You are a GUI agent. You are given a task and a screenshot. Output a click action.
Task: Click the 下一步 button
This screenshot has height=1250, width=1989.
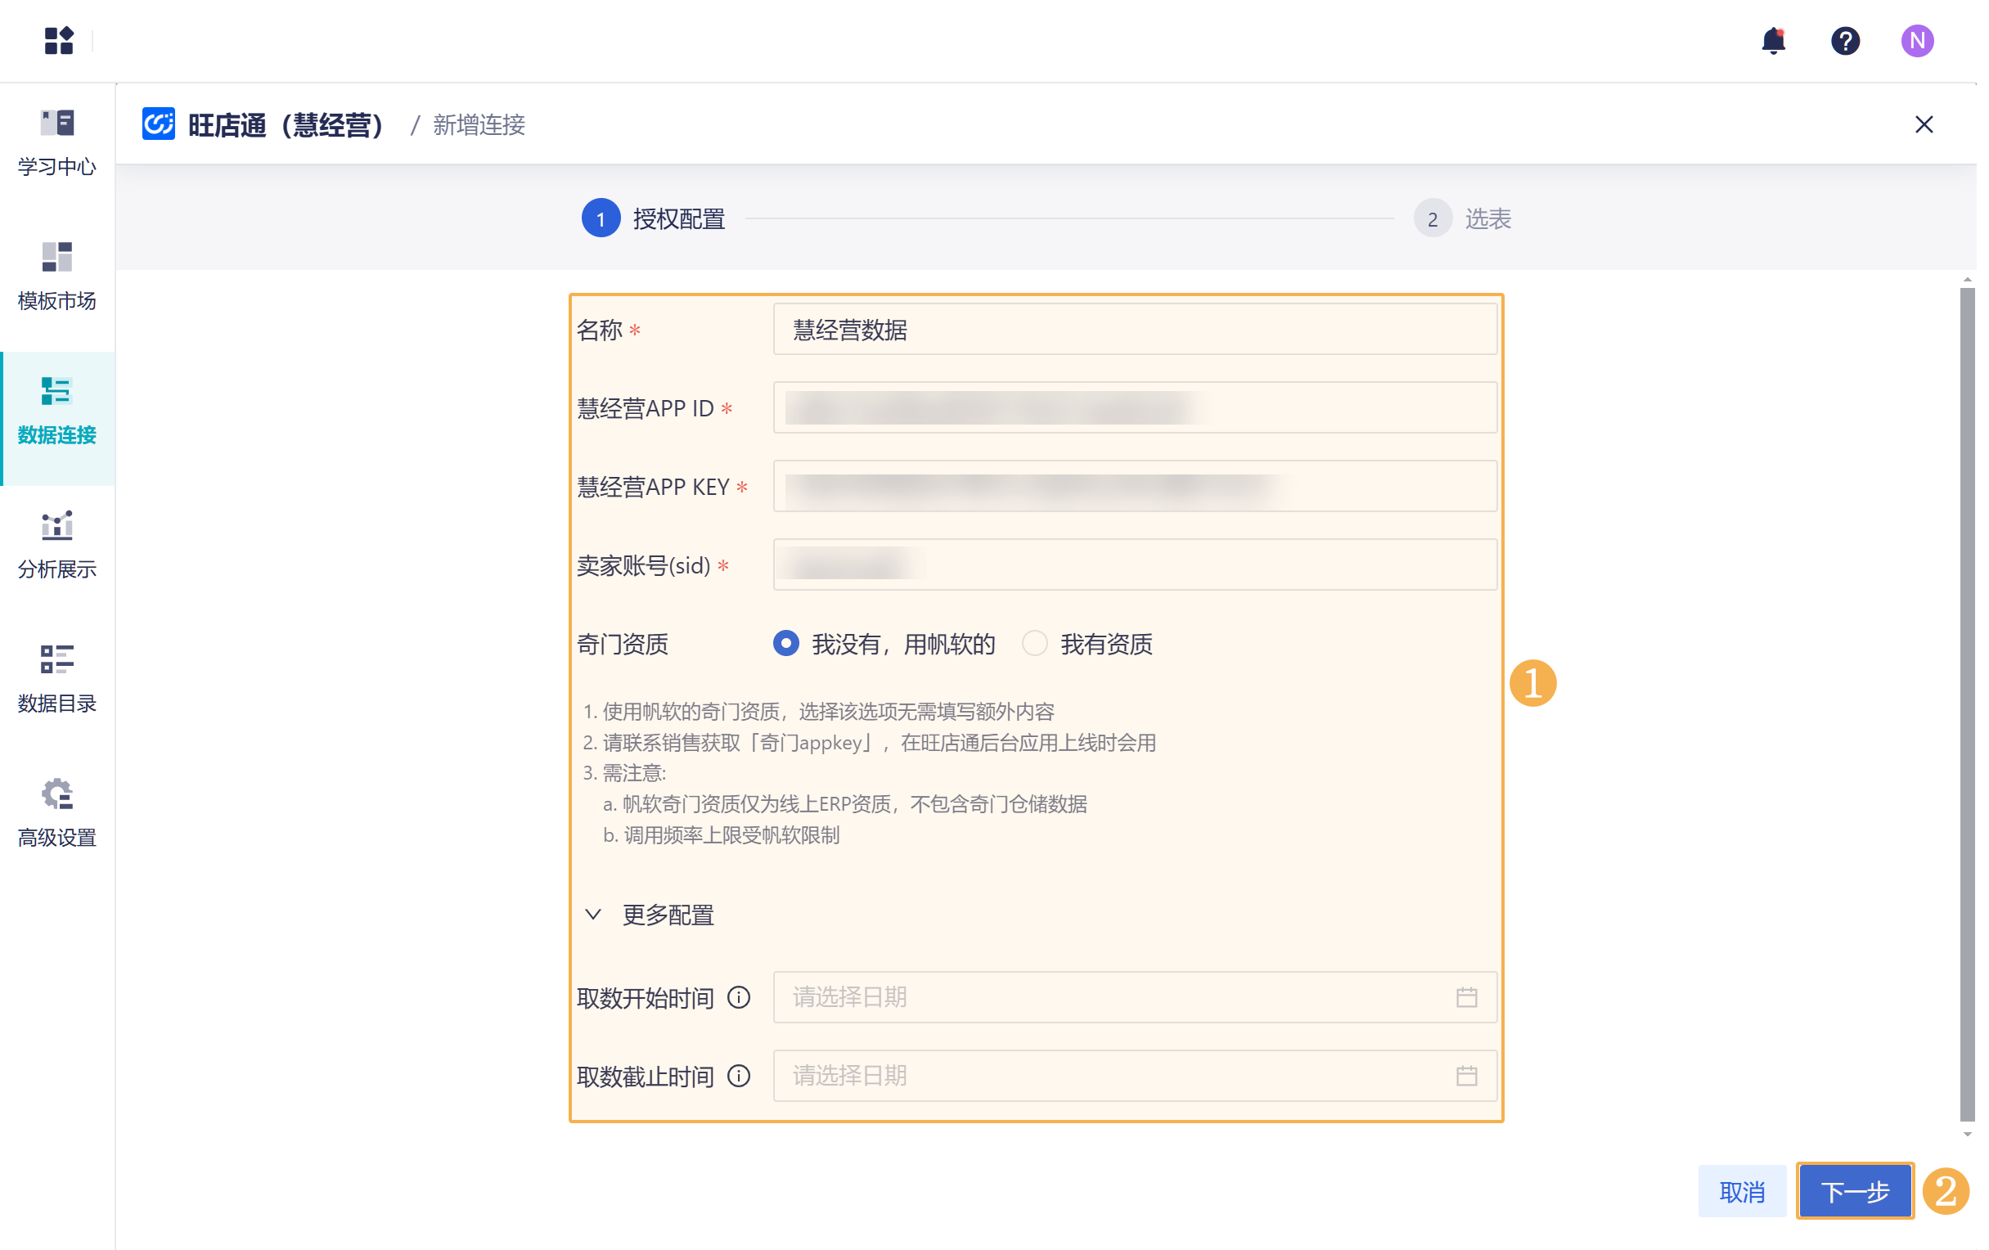point(1854,1190)
